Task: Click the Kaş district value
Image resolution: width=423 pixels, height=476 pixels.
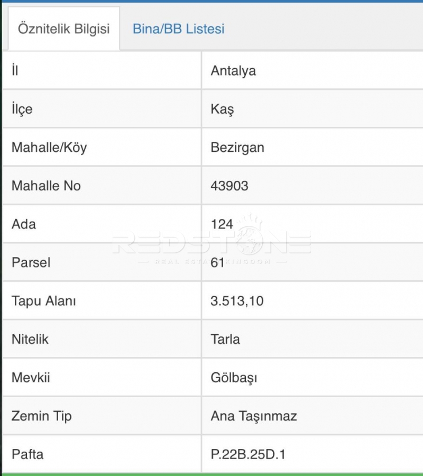Action: point(222,109)
